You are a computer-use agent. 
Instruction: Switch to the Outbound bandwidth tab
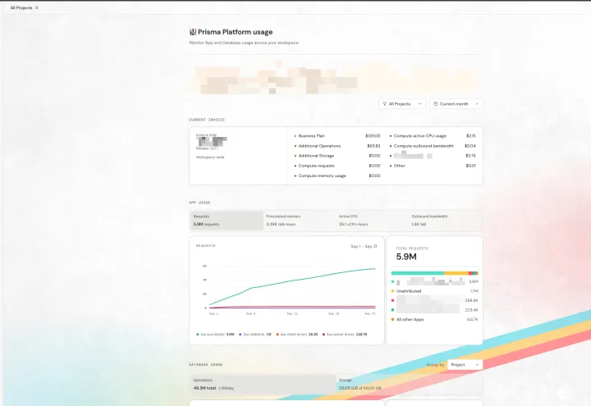[445, 221]
